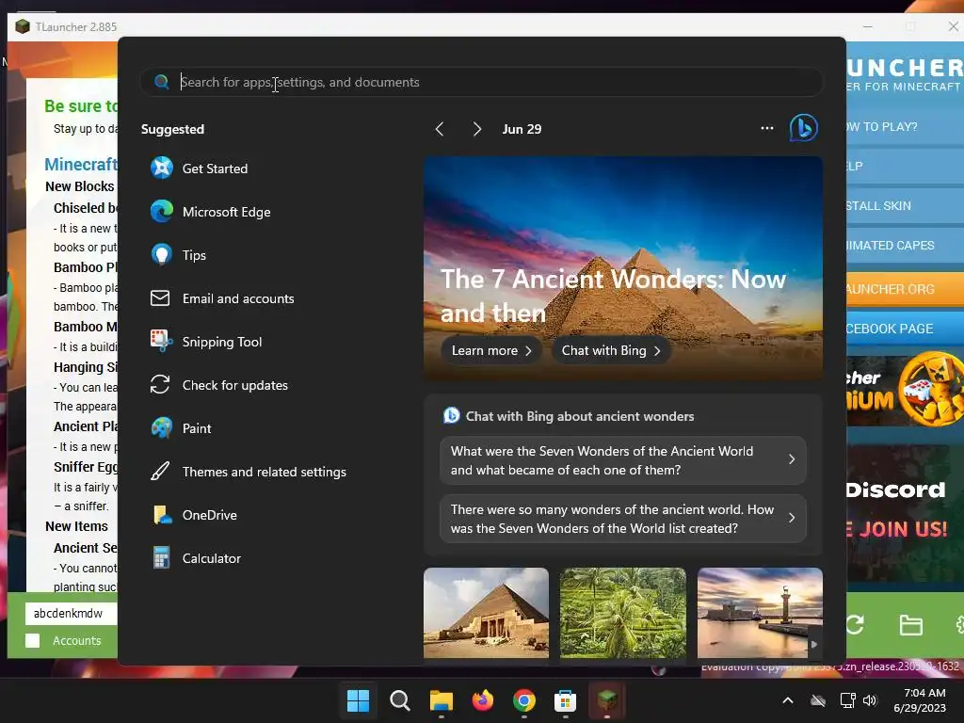Ask what became of the Seven Wonders
964x723 pixels.
click(x=623, y=460)
